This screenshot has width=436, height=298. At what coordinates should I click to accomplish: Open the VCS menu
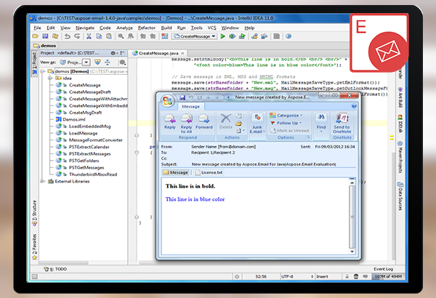click(211, 28)
